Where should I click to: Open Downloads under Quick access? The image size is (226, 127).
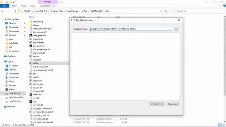13,27
